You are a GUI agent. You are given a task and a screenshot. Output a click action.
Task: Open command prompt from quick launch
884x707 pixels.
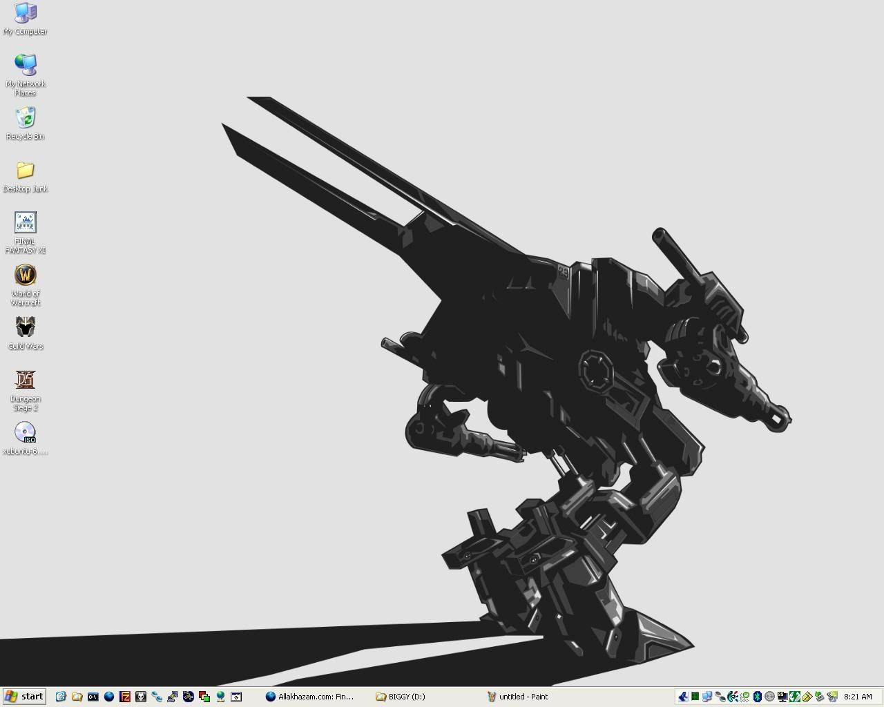point(93,697)
